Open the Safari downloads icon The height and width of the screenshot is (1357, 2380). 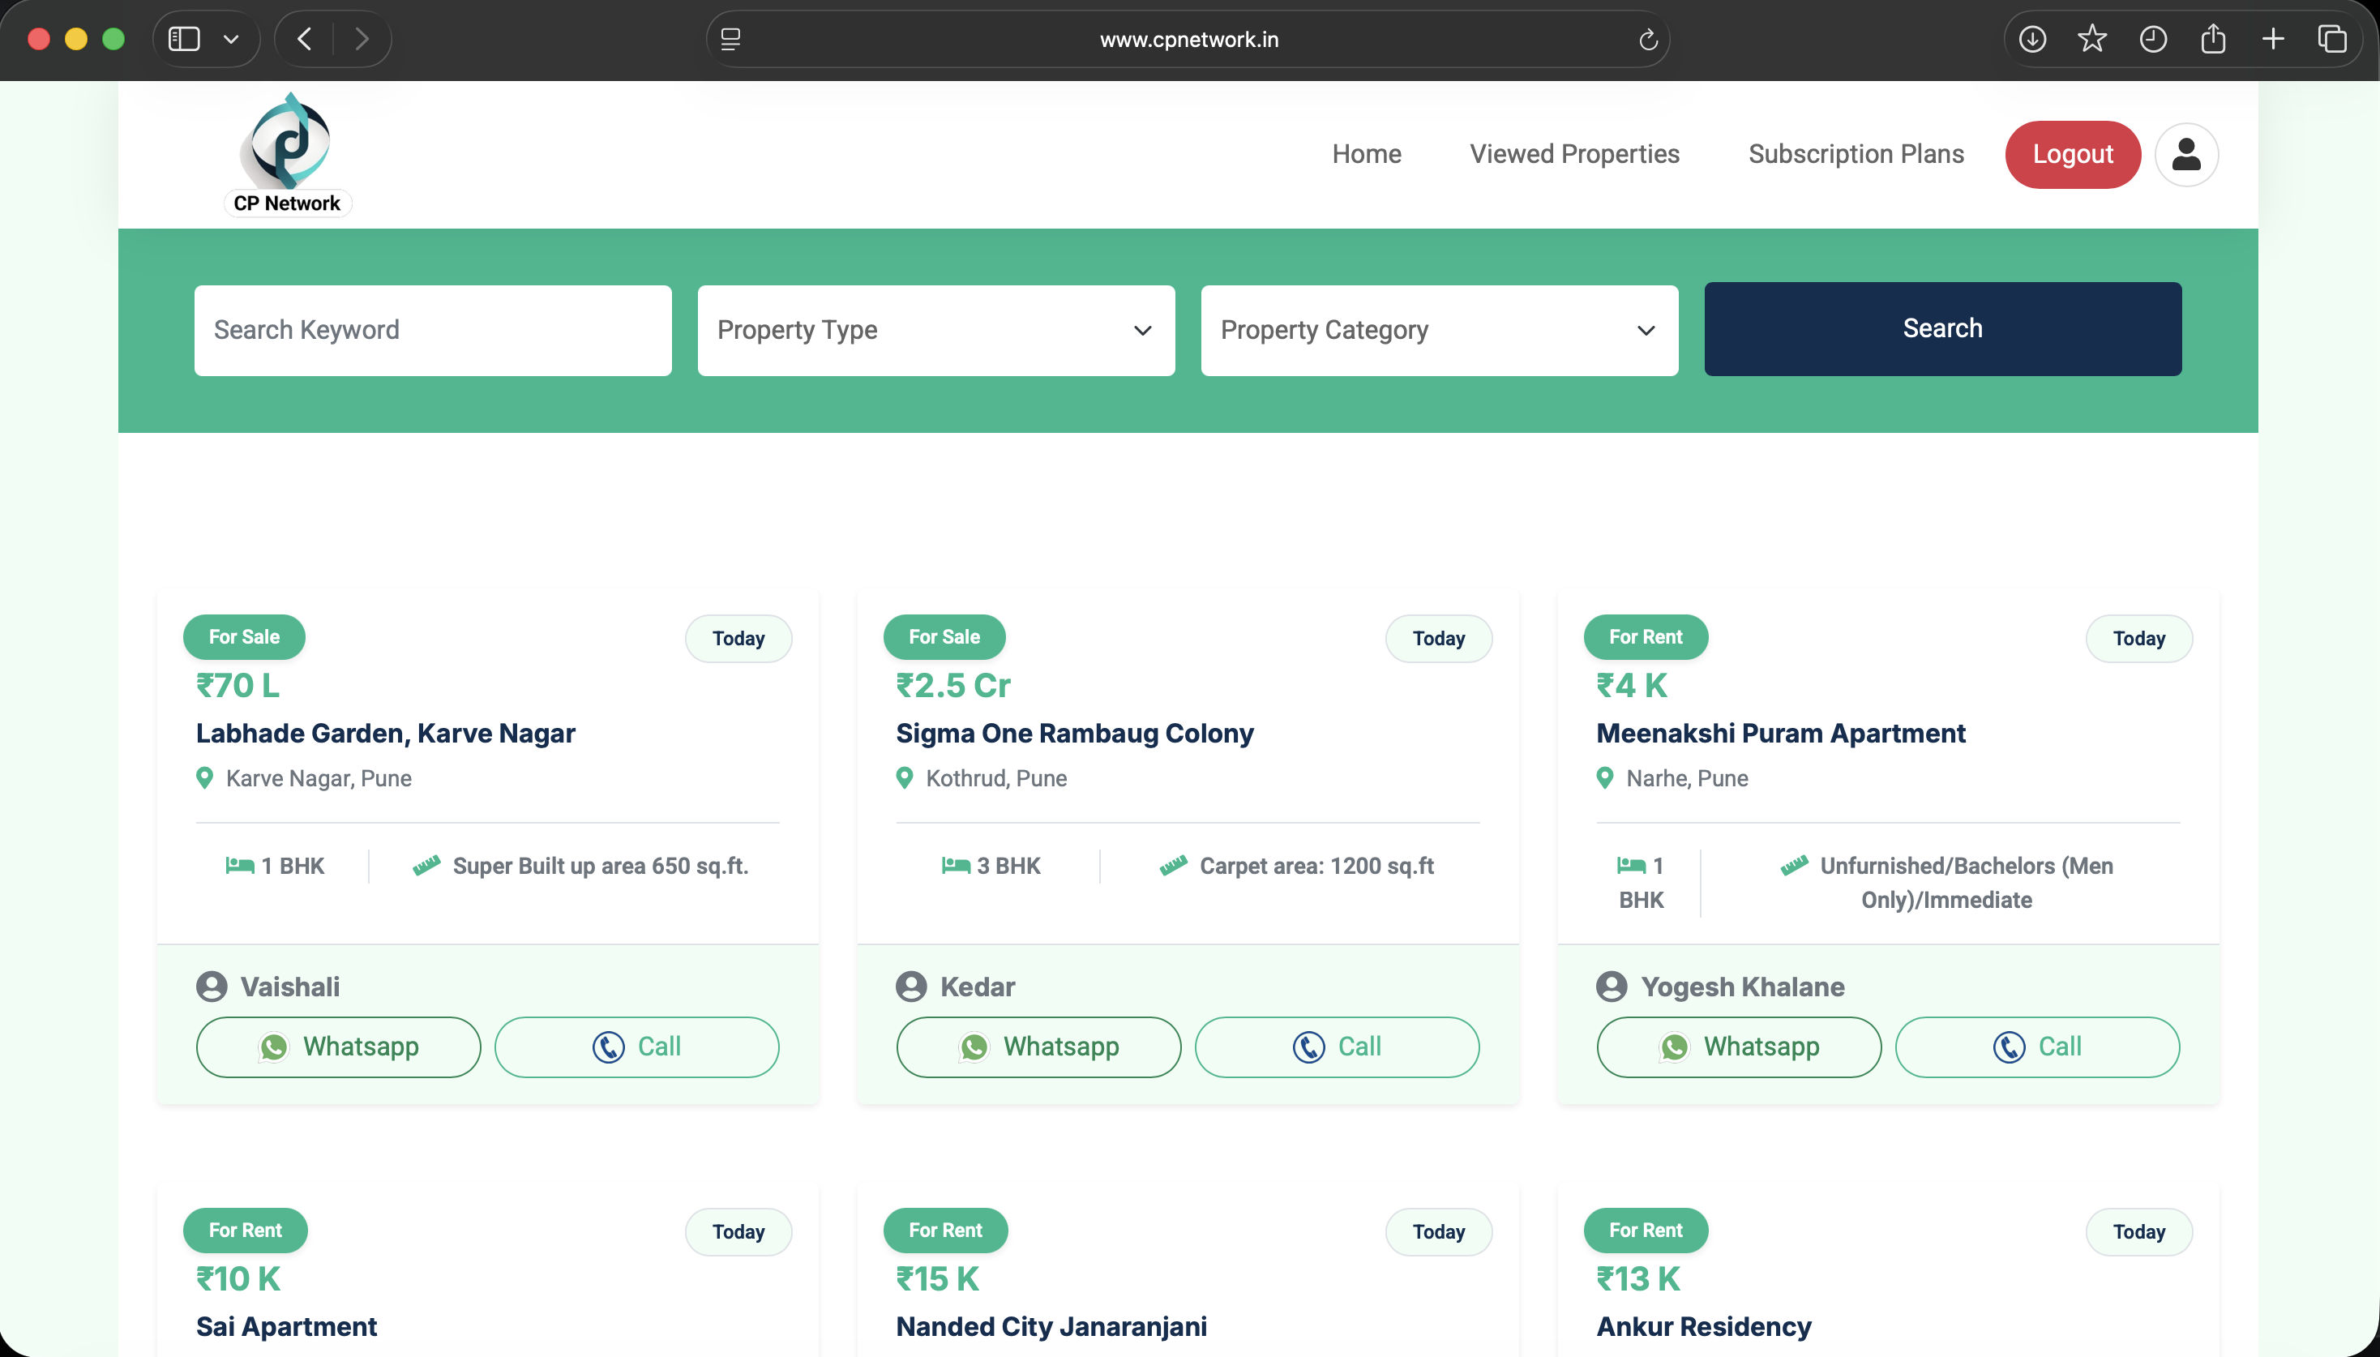[2031, 39]
